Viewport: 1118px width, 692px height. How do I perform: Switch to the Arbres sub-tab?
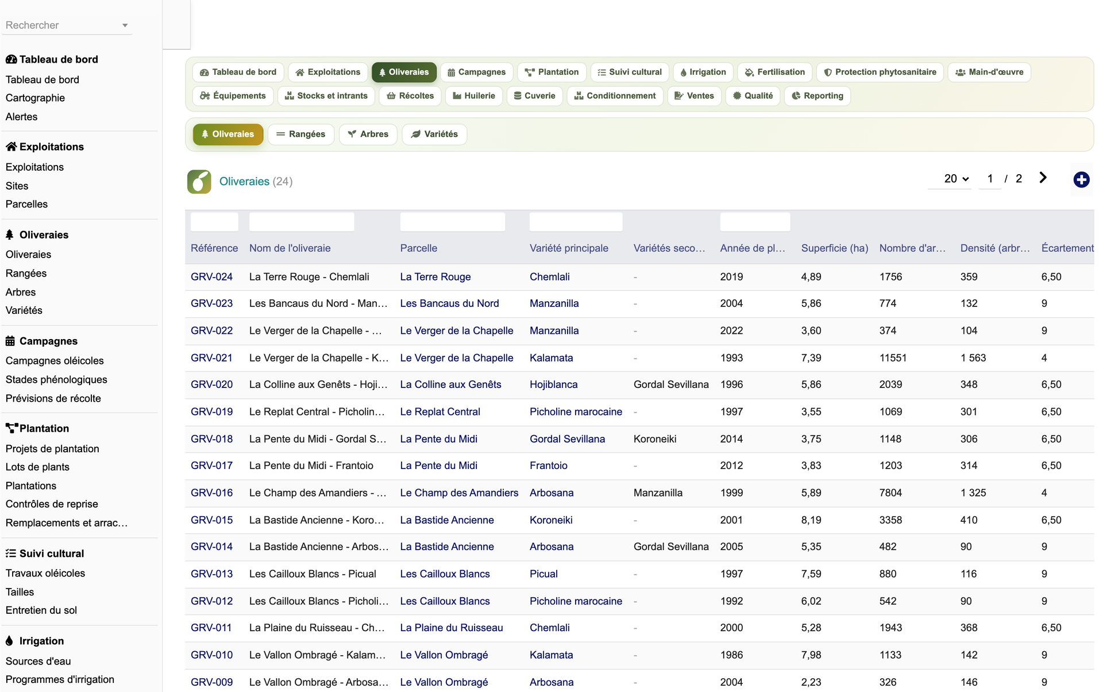pos(368,134)
